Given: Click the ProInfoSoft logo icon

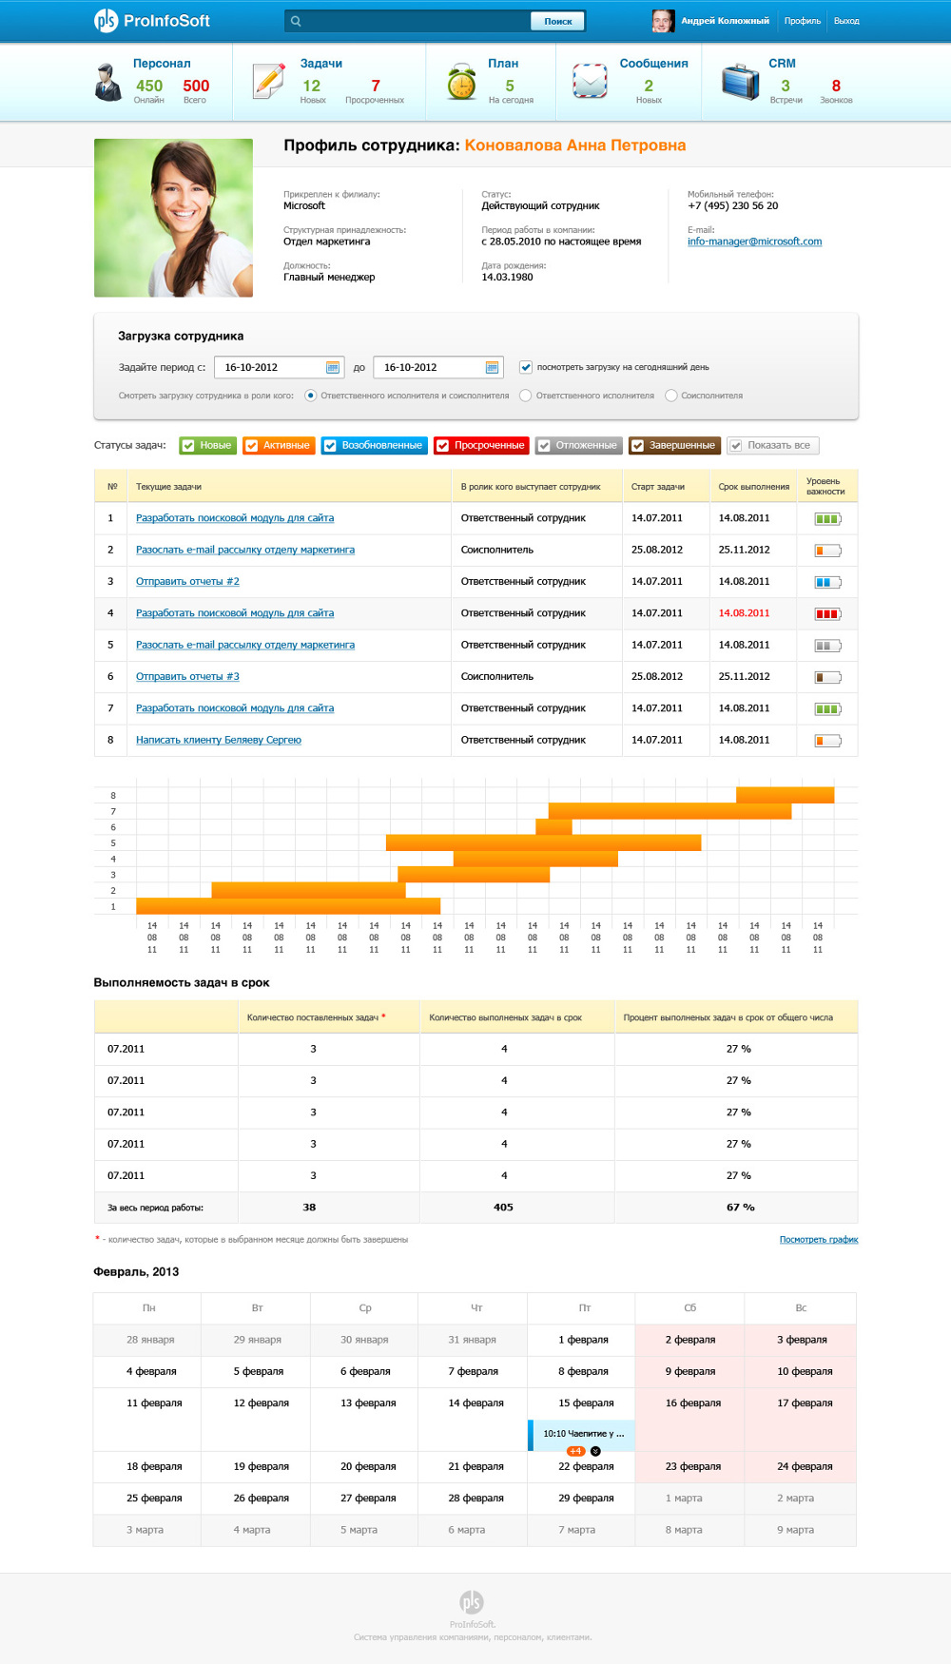Looking at the screenshot, I should tap(106, 20).
